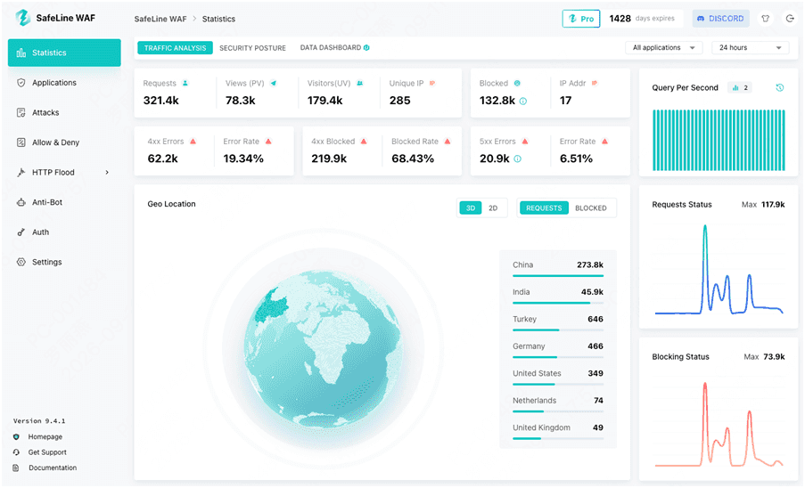Switch geo map to 2D view
805x488 pixels.
(x=493, y=208)
